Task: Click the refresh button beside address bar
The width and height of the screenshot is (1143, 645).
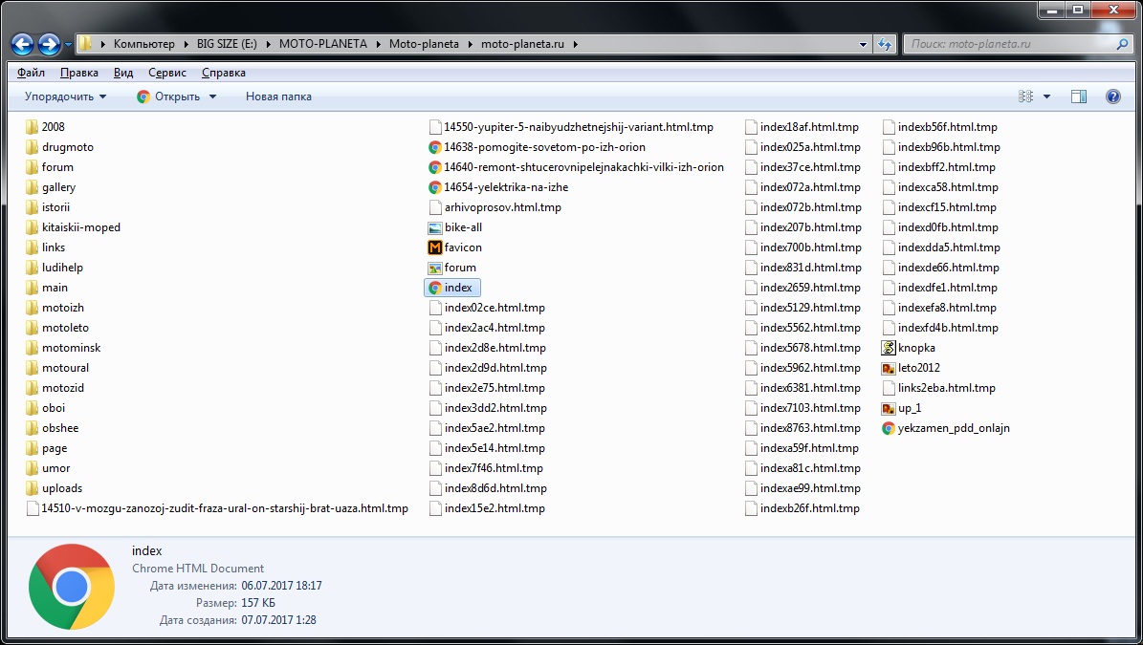Action: [885, 44]
